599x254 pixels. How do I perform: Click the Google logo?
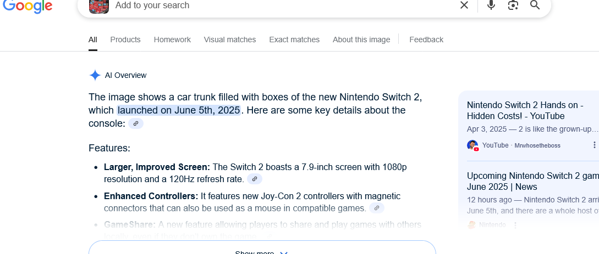point(28,5)
